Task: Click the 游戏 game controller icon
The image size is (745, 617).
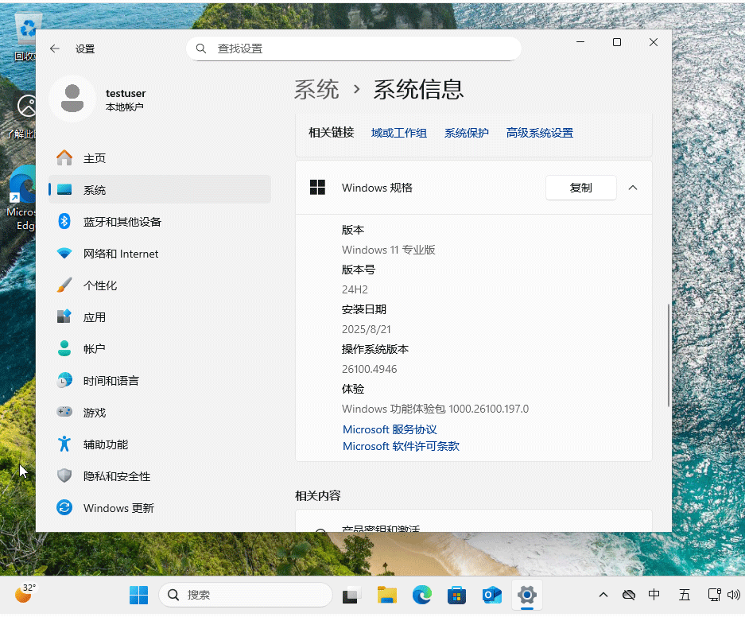Action: point(64,413)
